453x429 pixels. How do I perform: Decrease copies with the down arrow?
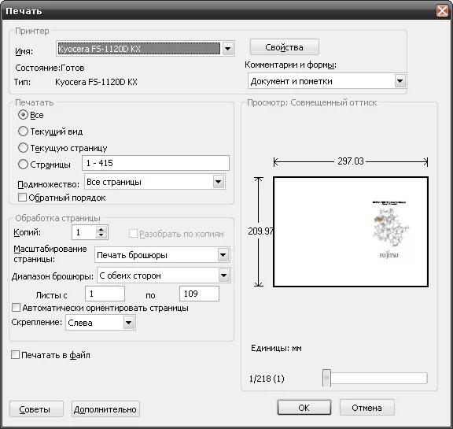point(101,235)
